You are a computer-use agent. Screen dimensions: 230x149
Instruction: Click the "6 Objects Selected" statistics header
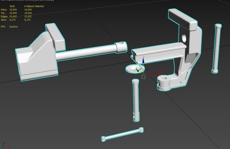tap(34, 6)
